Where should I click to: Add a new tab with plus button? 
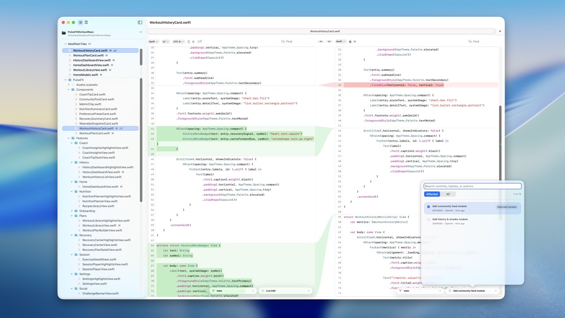(500, 31)
